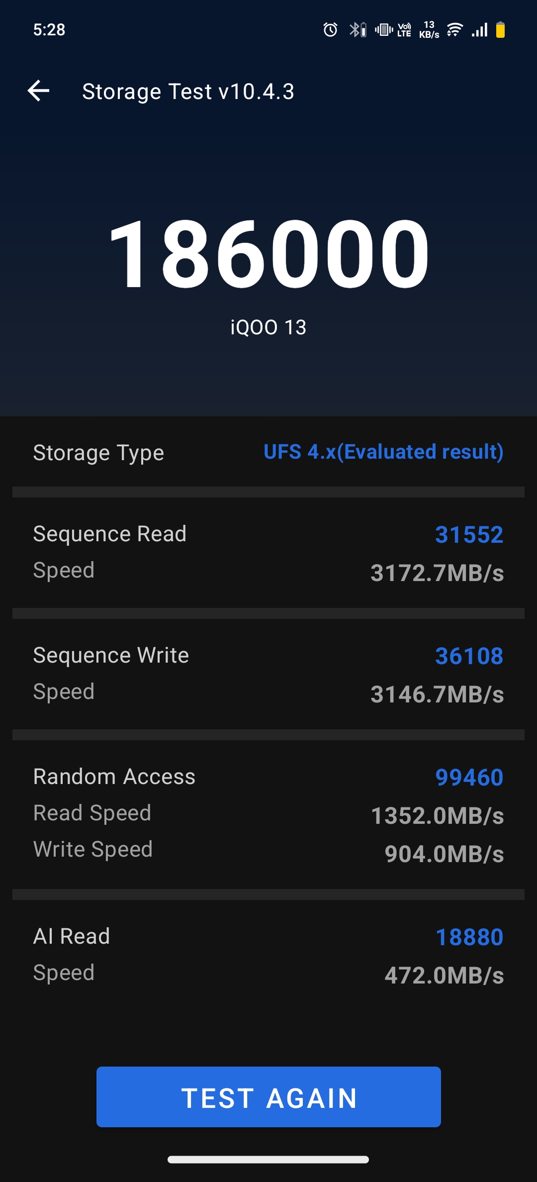537x1182 pixels.
Task: Tap the cellular signal bars icon
Action: [x=480, y=30]
